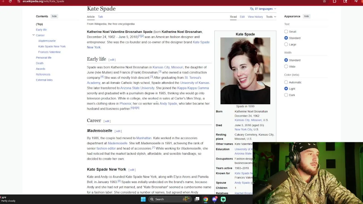This screenshot has height=204, width=363.
Task: Click the Kate Spade infobox photo
Action: tap(245, 71)
